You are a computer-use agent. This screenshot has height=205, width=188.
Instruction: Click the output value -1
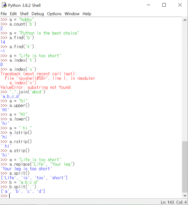click(x=3, y=51)
